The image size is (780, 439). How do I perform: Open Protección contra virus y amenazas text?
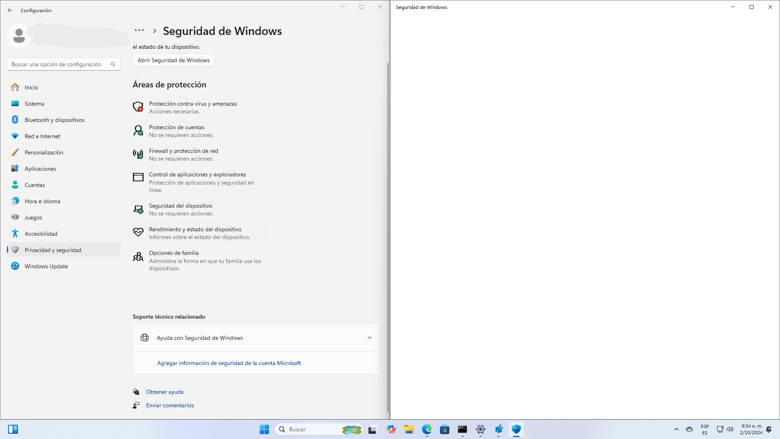click(193, 104)
